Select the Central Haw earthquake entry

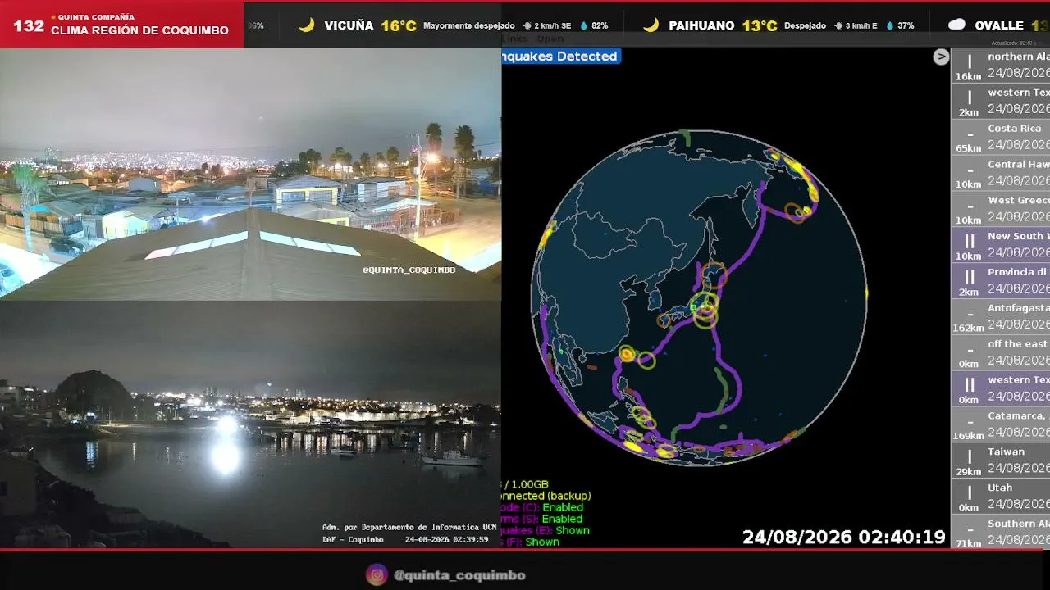[x=1001, y=174]
